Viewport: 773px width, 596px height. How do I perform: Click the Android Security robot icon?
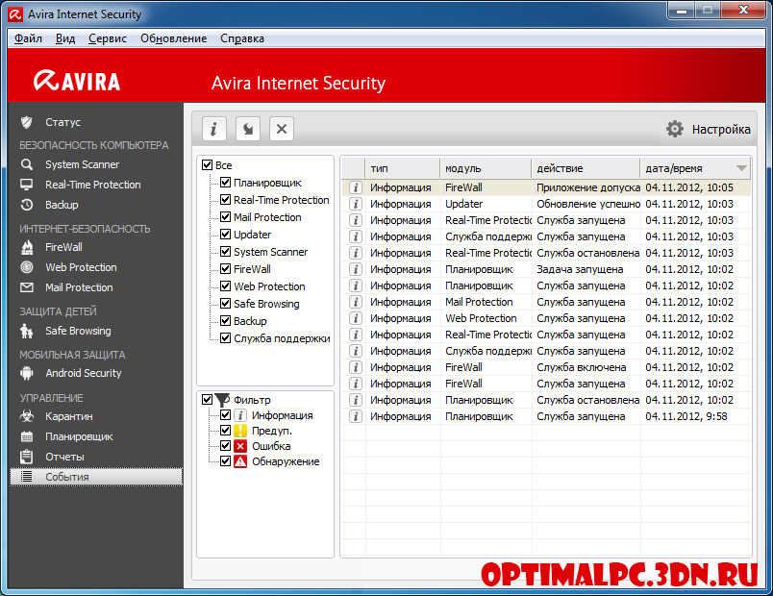(x=27, y=373)
